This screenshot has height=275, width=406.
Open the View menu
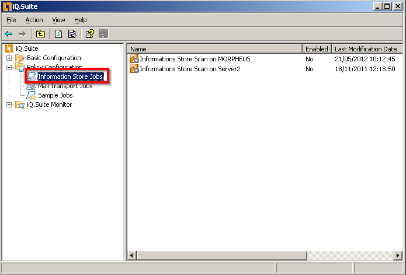(x=58, y=20)
